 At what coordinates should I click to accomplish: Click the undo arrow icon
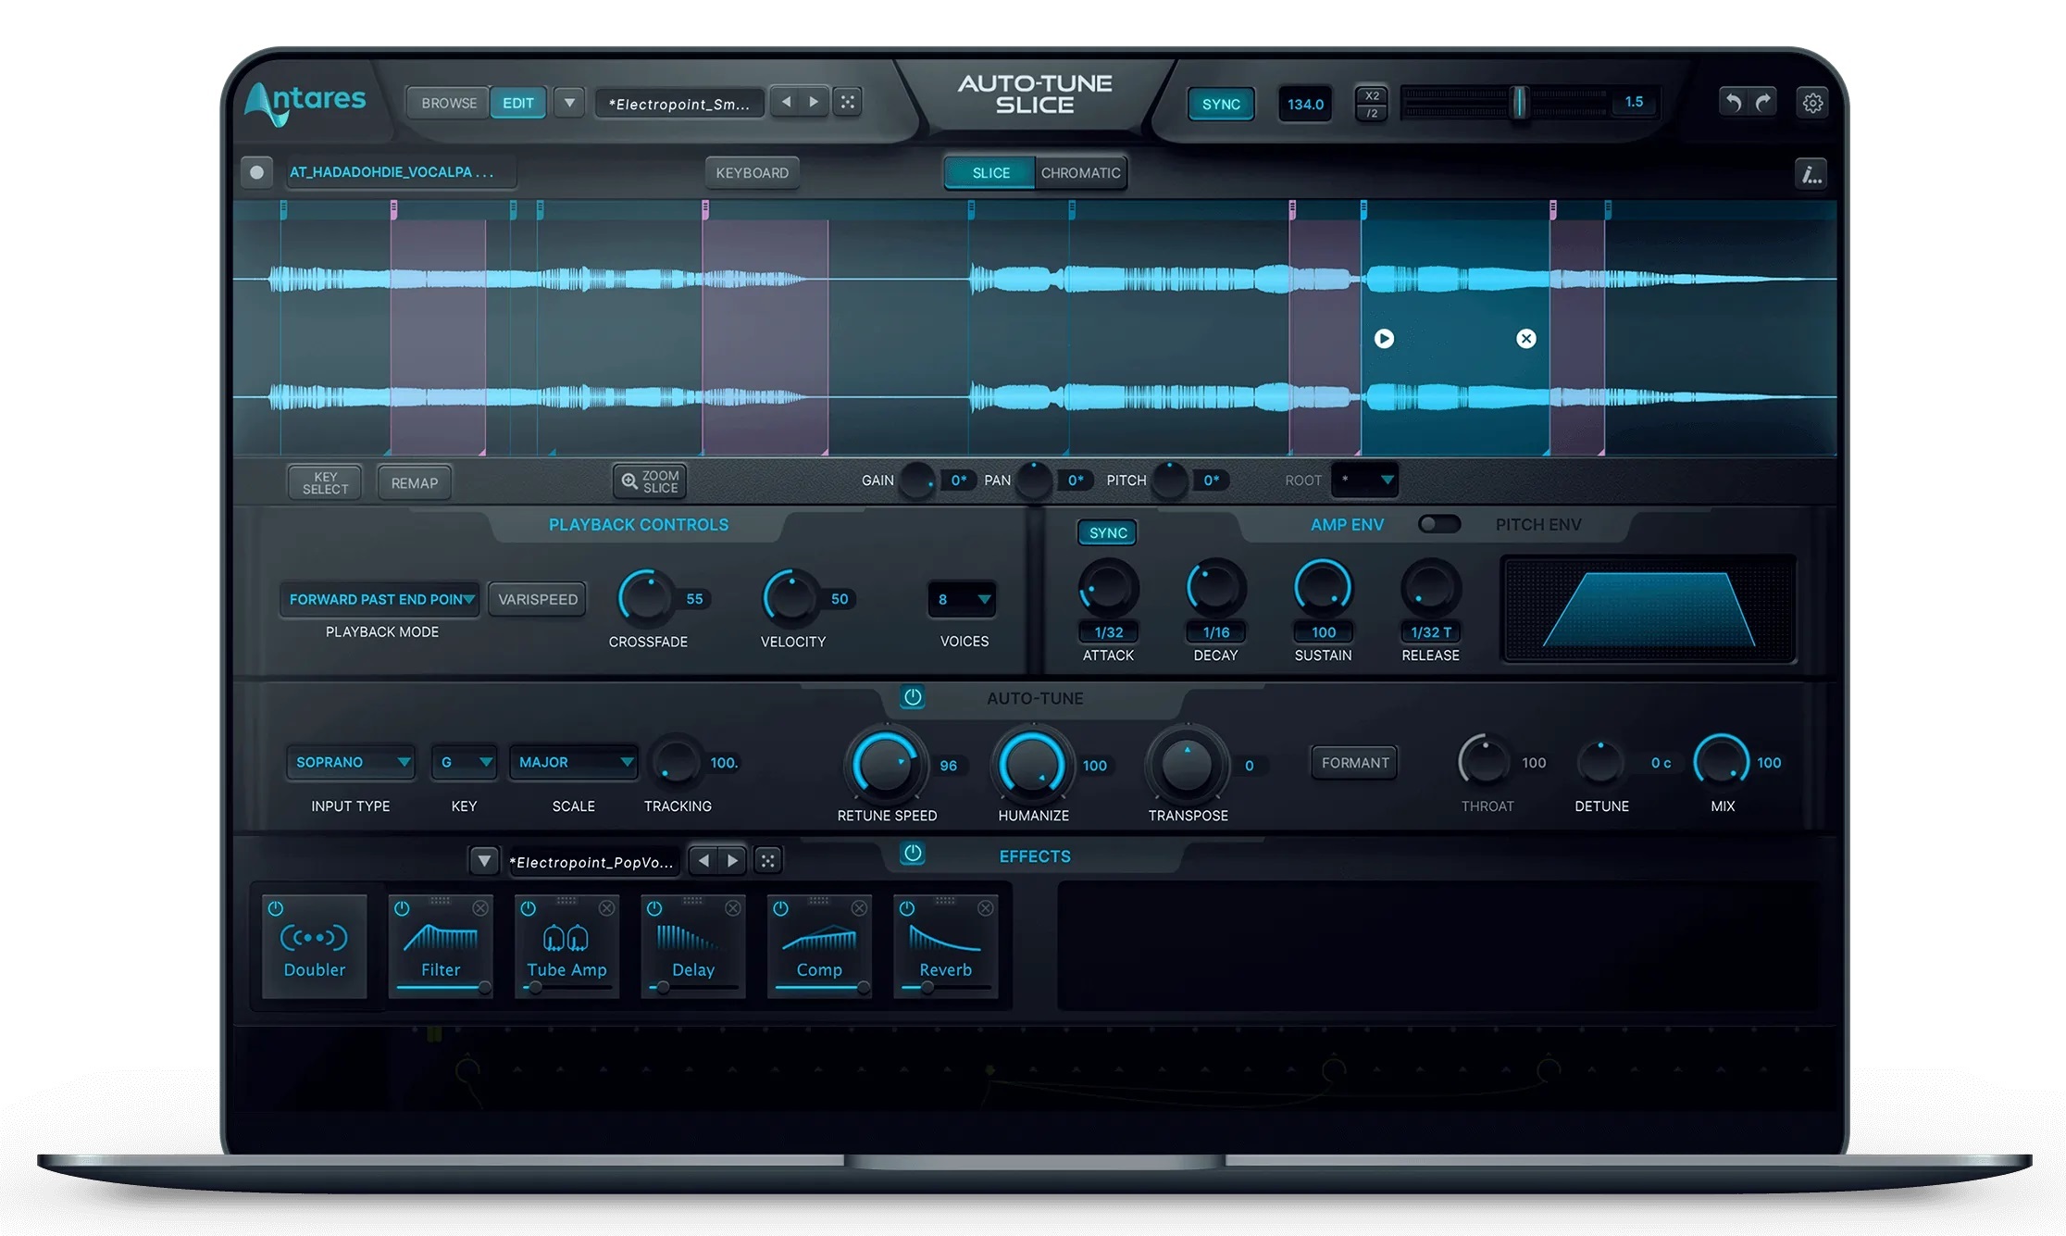click(x=1732, y=102)
